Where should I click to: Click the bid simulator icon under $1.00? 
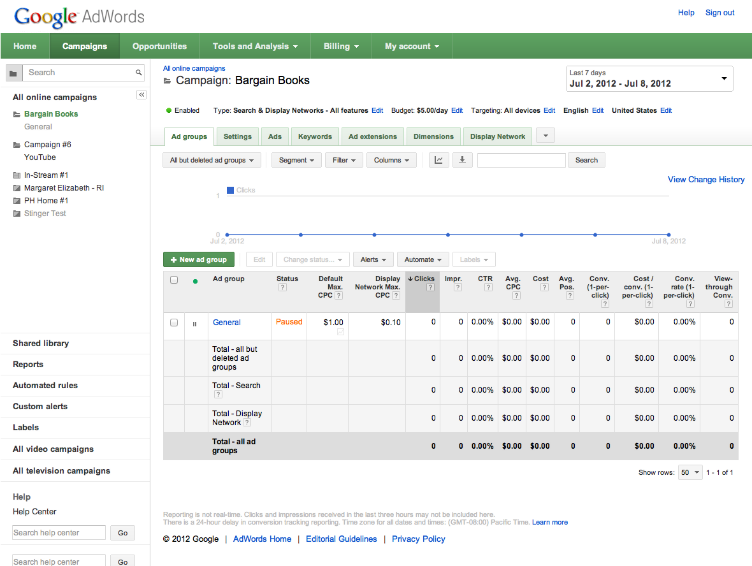(340, 332)
